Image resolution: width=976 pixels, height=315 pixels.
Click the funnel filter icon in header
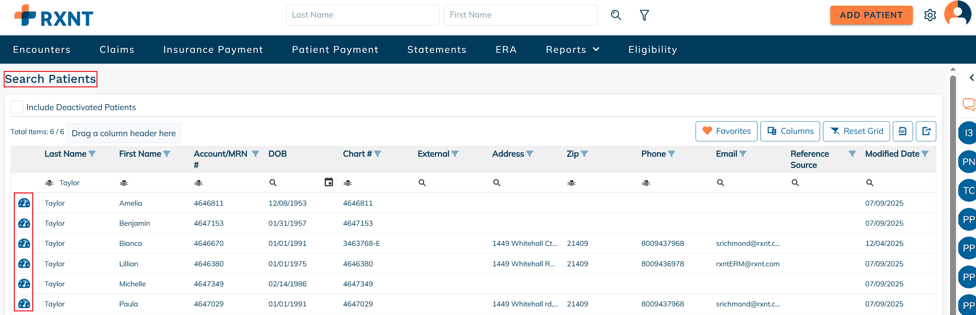(644, 15)
